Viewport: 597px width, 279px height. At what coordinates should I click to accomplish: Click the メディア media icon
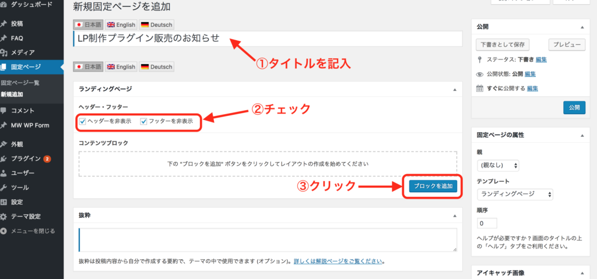(x=5, y=52)
